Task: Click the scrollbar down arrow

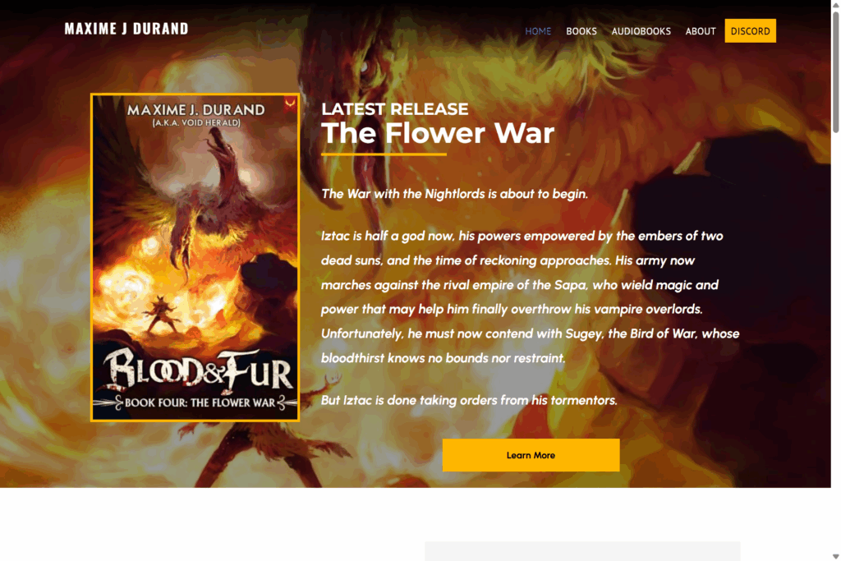Action: [x=835, y=556]
